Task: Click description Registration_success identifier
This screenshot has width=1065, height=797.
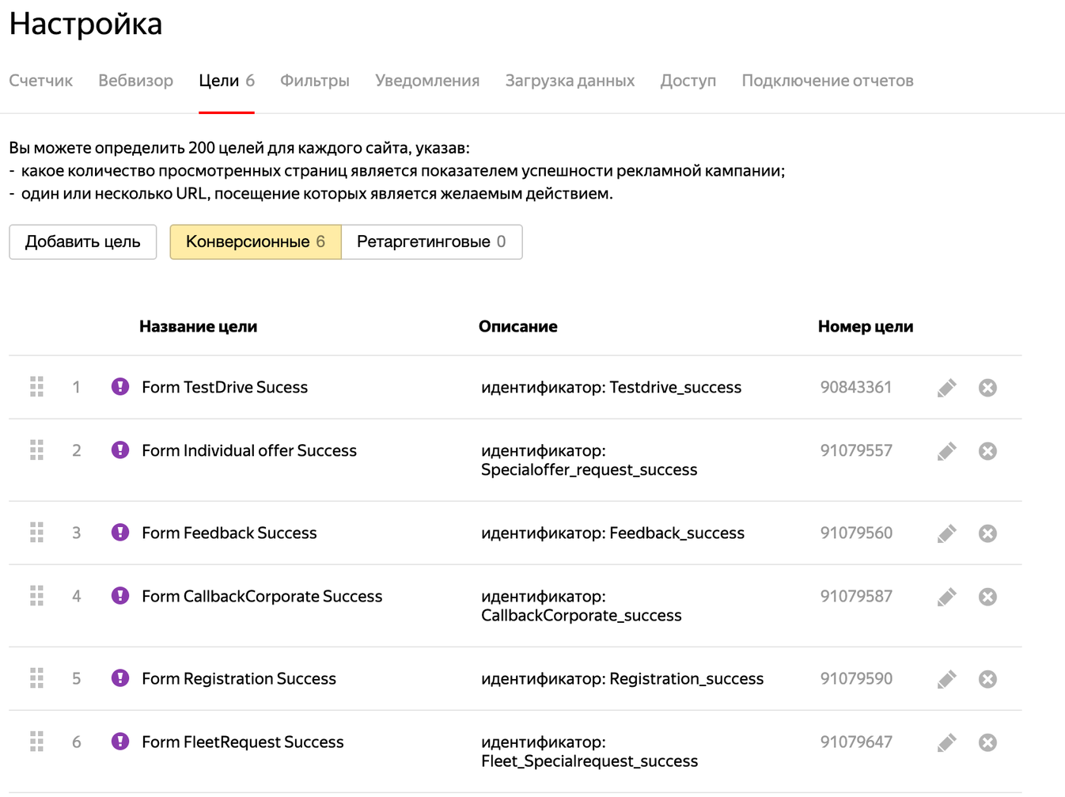Action: 623,678
